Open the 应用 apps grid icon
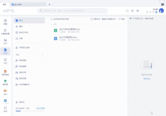This screenshot has width=166, height=116. pyautogui.click(x=5, y=108)
